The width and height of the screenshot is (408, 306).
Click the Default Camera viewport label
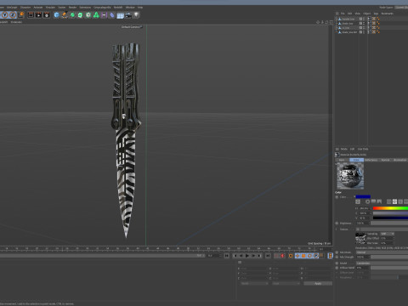coord(132,27)
